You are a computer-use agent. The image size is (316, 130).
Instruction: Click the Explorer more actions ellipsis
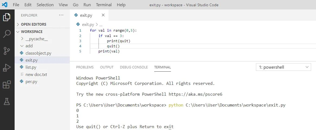[x=61, y=15]
